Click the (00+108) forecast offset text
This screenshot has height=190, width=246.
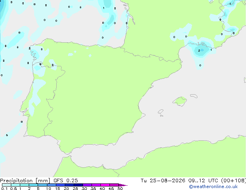(x=234, y=181)
